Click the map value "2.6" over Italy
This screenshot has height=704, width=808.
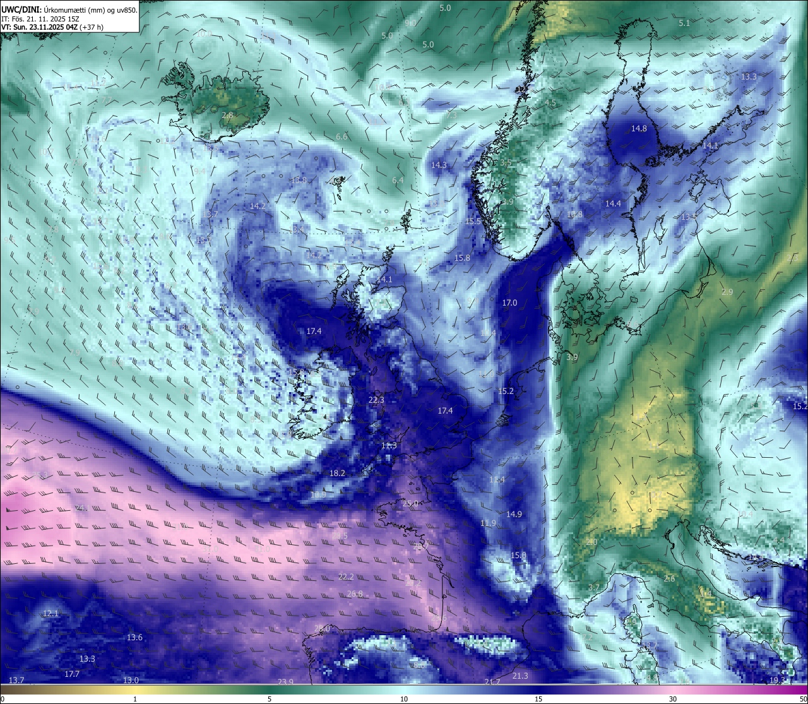[670, 579]
